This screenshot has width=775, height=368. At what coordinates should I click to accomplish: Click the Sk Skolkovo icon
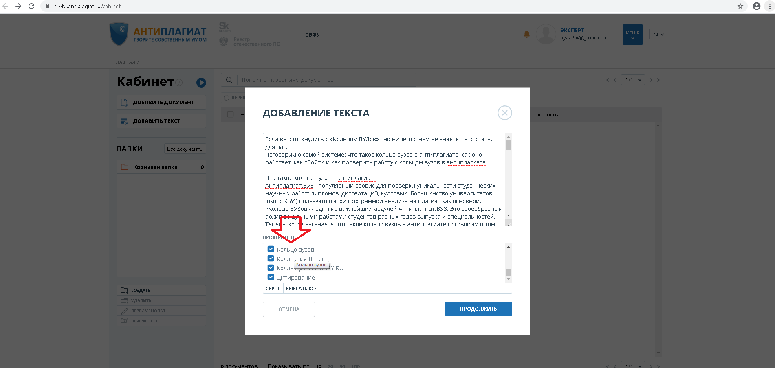tap(225, 27)
